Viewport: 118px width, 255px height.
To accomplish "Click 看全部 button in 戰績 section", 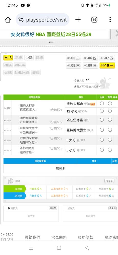I will [109, 181].
